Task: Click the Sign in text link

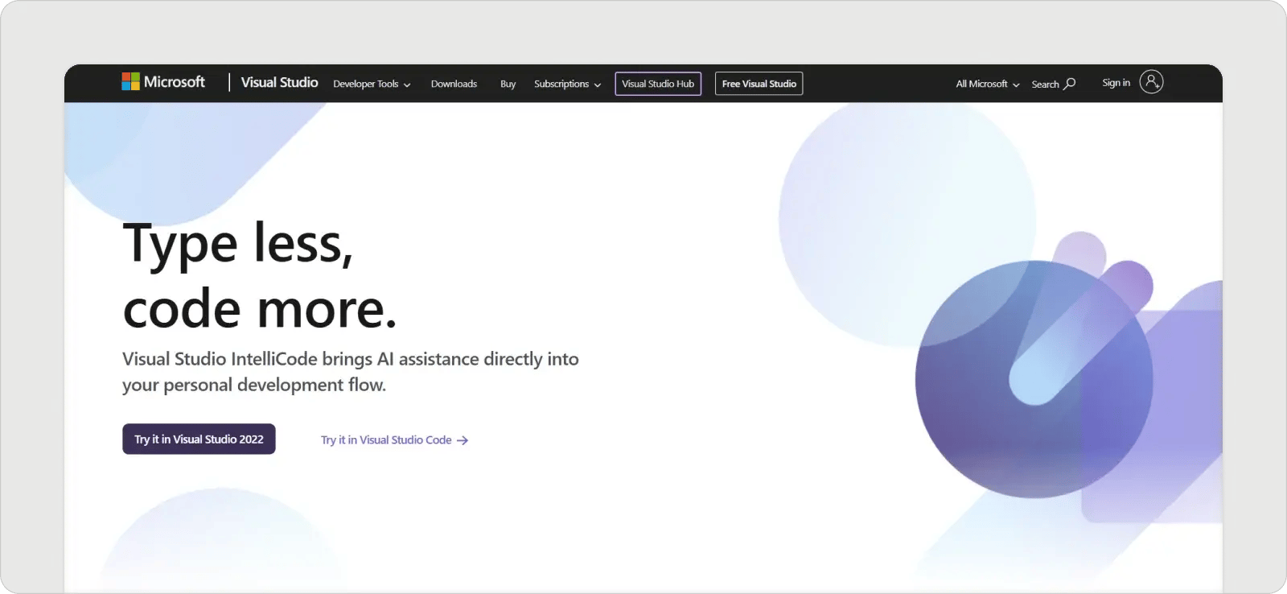Action: [x=1116, y=83]
